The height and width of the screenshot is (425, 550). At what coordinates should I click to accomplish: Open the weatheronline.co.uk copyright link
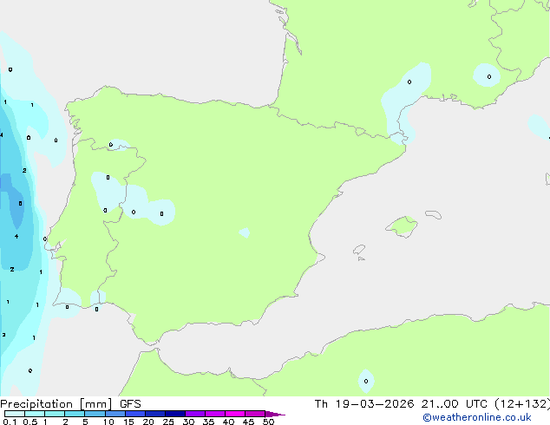point(476,417)
